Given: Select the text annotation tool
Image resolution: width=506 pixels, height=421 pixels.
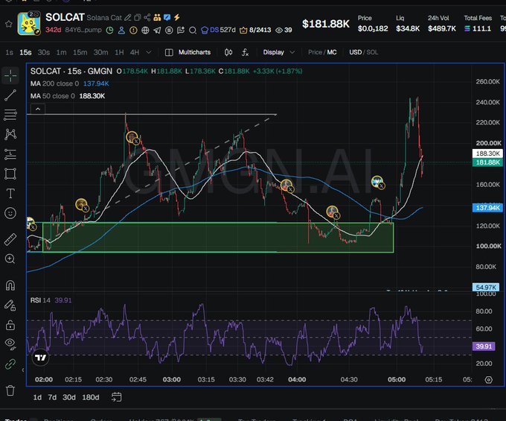Looking at the screenshot, I should pos(10,194).
